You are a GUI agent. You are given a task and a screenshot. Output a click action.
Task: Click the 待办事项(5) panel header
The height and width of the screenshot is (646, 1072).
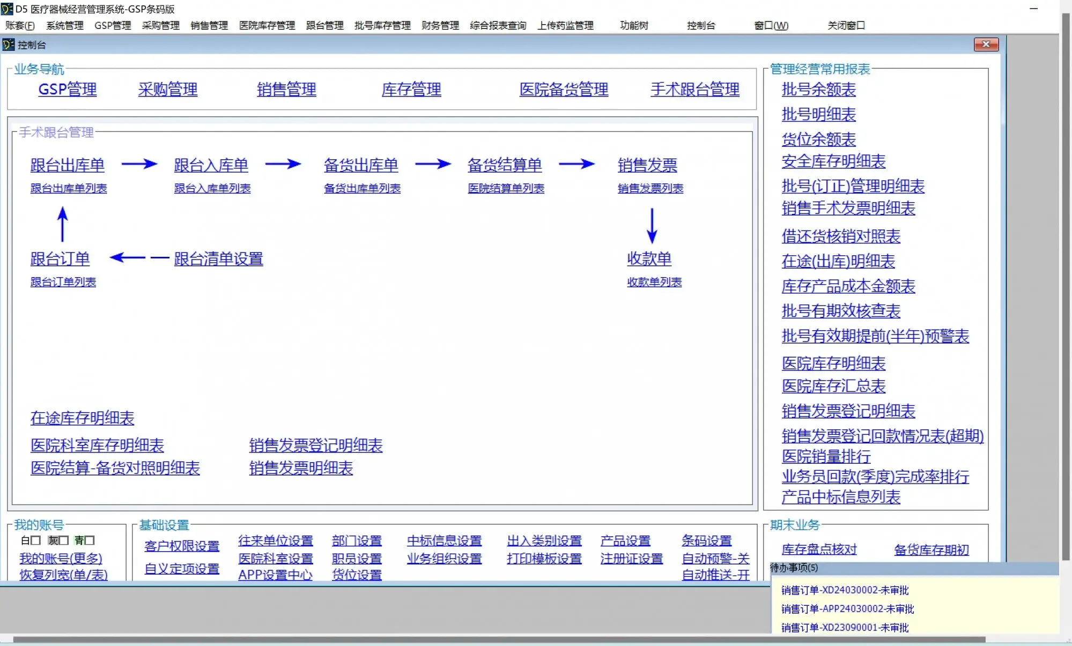click(x=914, y=568)
